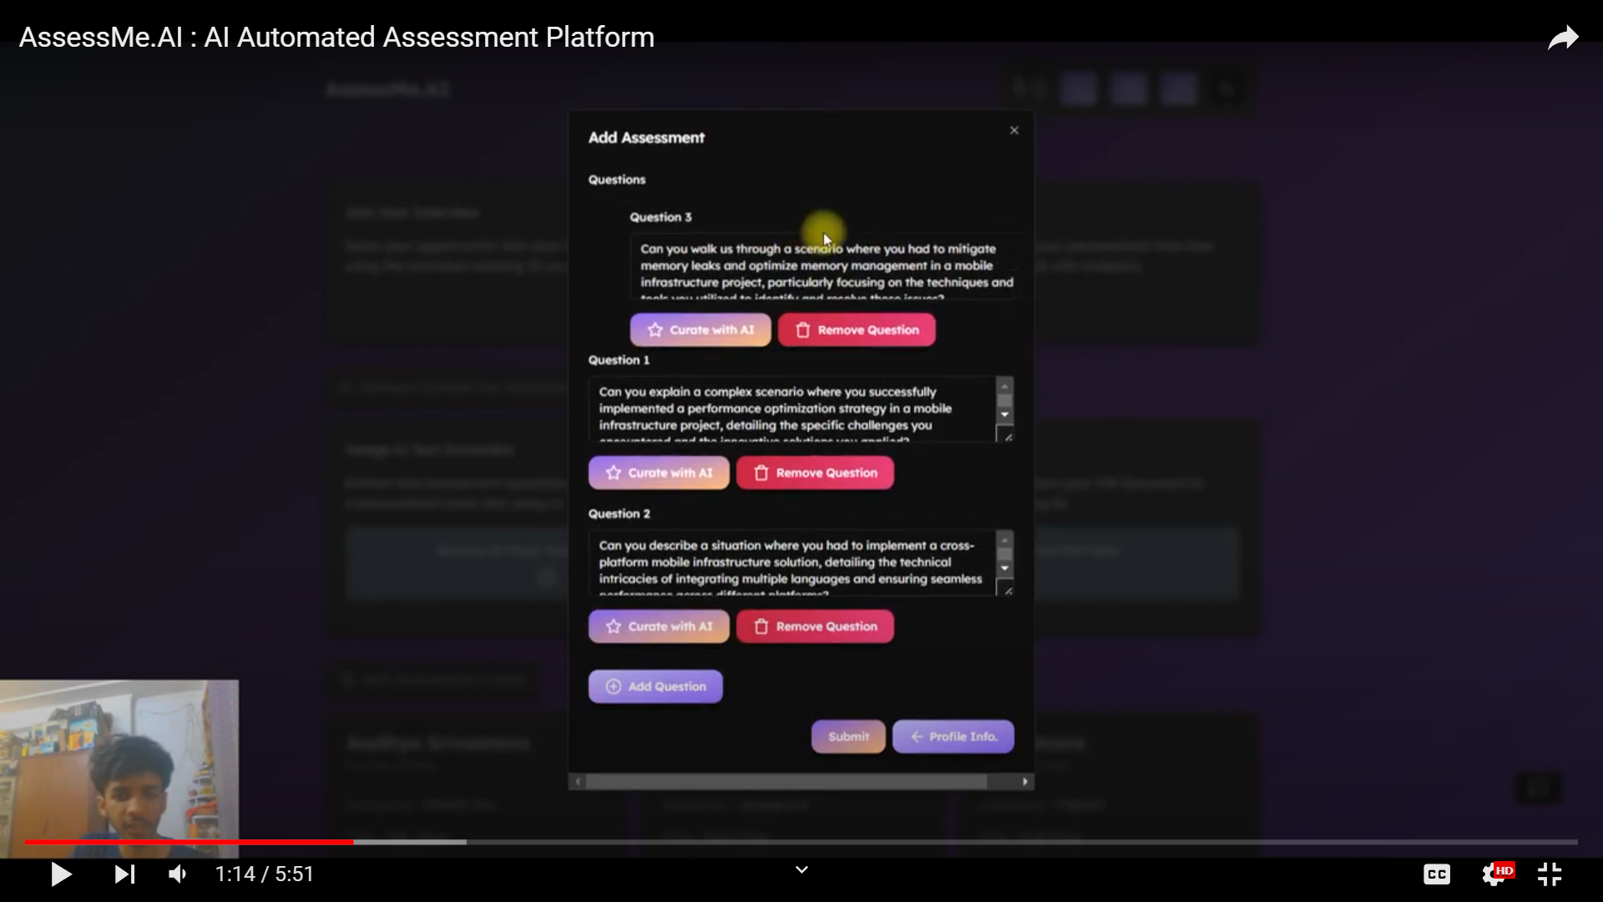Curate Question 3 with AI
Viewport: 1603px width, 902px height.
tap(700, 330)
